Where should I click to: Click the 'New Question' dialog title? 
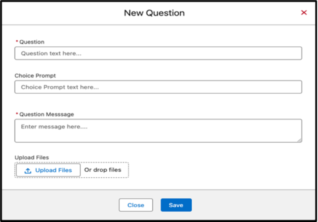154,13
